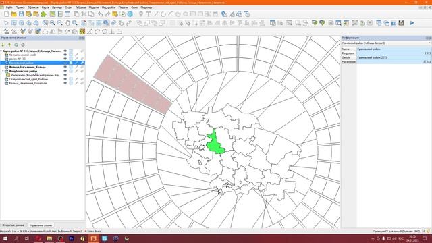Select the point marker drawing tool

[x=141, y=14]
